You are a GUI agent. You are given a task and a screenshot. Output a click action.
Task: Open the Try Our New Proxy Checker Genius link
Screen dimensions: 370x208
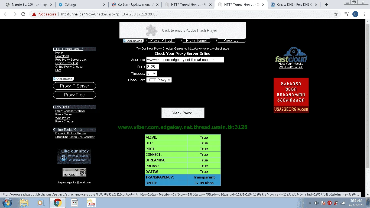[183, 48]
